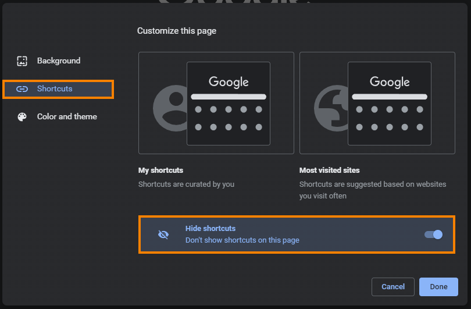Toggle the Hide shortcuts switch
The image size is (471, 309).
click(433, 235)
